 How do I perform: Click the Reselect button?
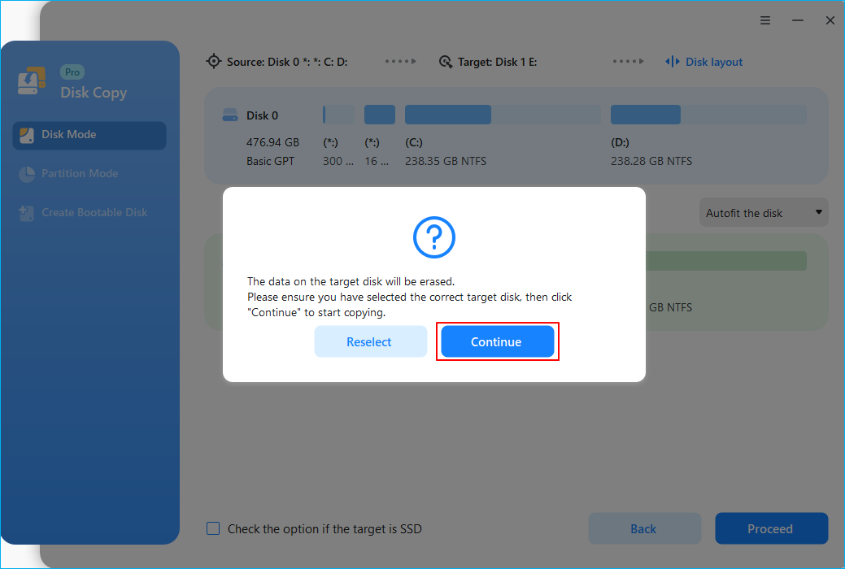pyautogui.click(x=370, y=342)
